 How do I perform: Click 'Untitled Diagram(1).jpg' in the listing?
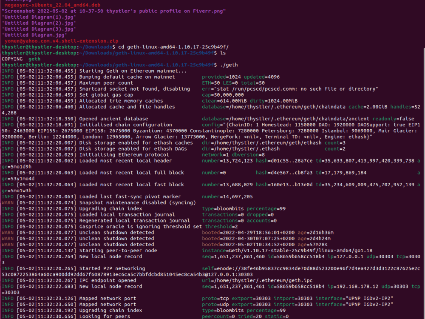click(39, 17)
